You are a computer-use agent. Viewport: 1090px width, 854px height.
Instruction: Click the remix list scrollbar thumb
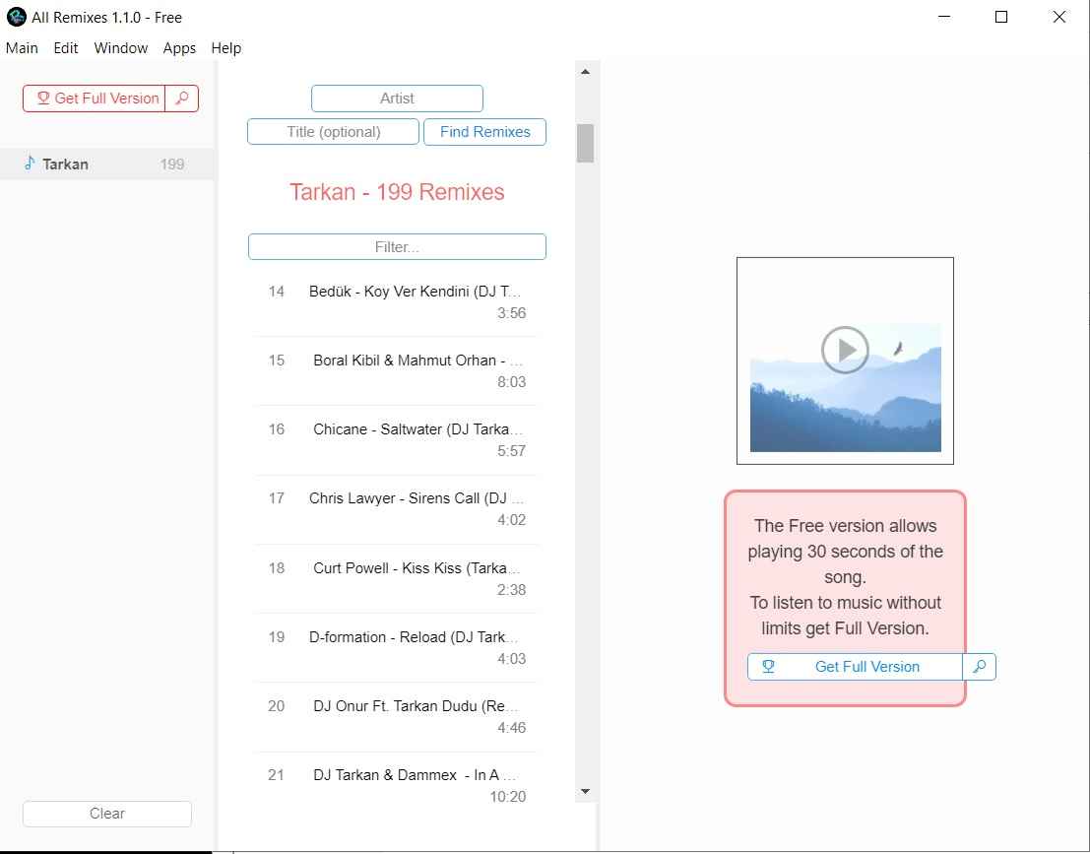point(585,143)
